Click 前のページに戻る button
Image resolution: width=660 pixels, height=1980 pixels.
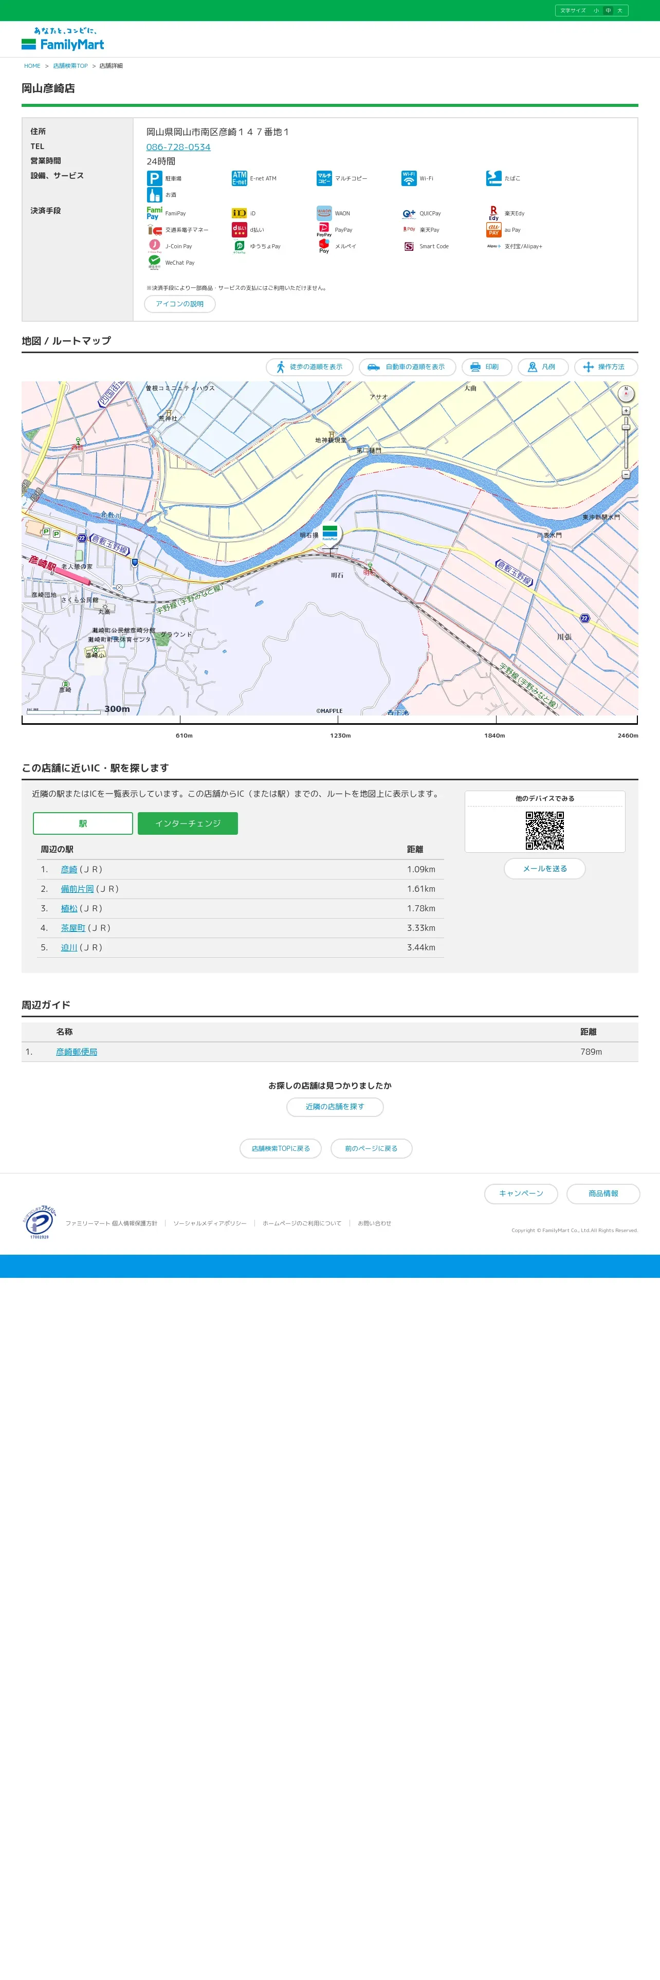[x=371, y=1148]
